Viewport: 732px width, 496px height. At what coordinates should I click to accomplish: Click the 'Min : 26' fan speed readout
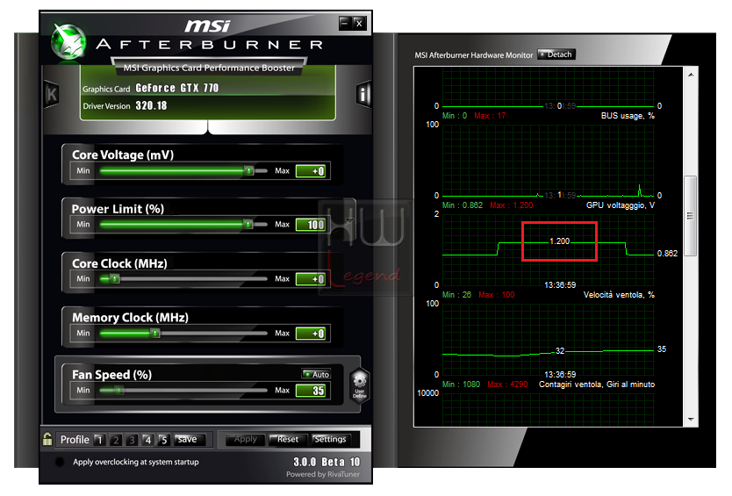456,295
